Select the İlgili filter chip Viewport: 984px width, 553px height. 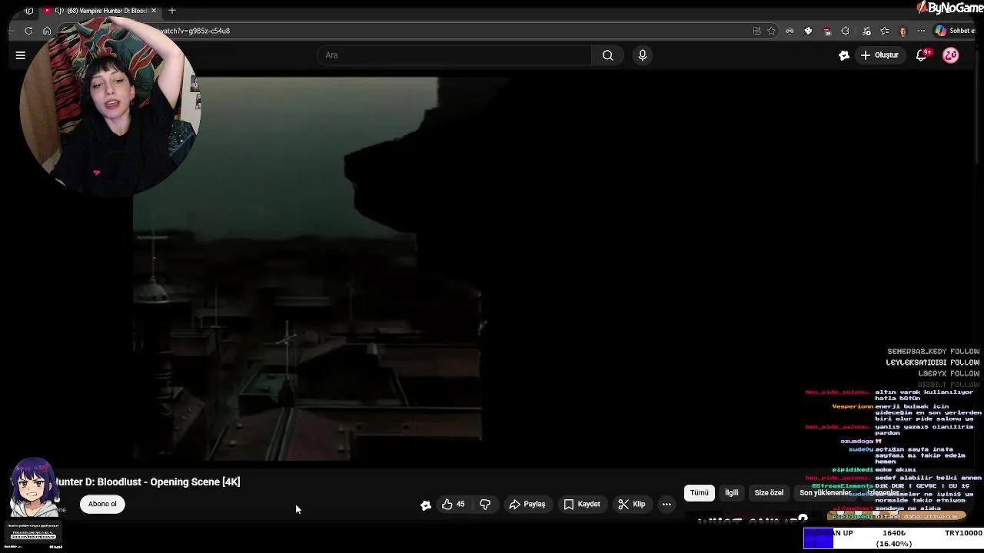(731, 493)
